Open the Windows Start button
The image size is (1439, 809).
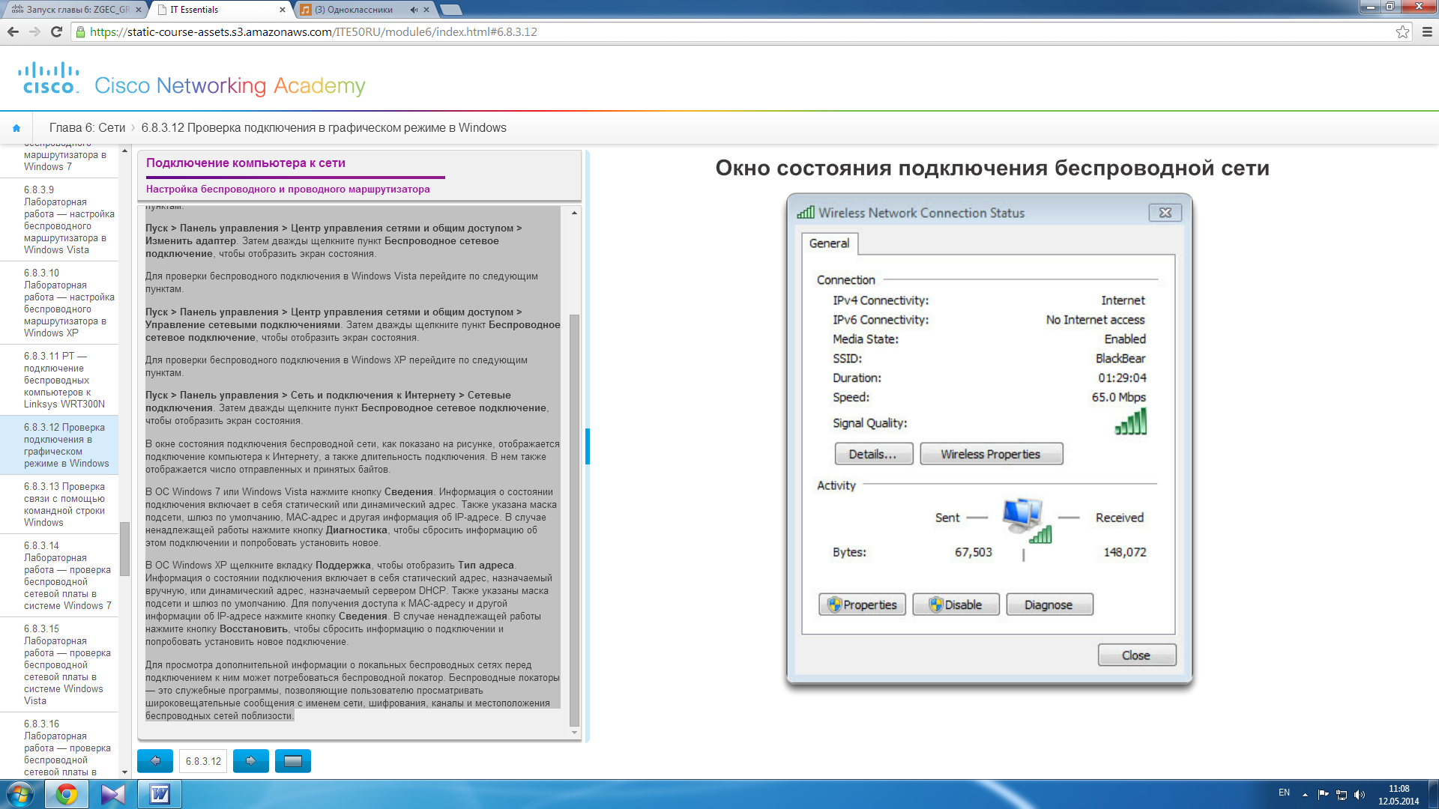pyautogui.click(x=20, y=794)
